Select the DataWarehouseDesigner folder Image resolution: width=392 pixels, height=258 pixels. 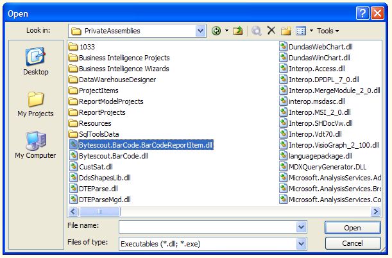(112, 80)
